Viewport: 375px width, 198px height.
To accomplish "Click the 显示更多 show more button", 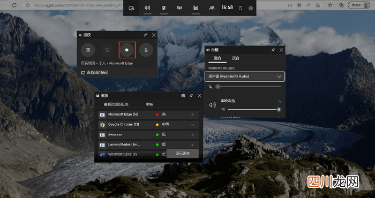I will pyautogui.click(x=183, y=154).
